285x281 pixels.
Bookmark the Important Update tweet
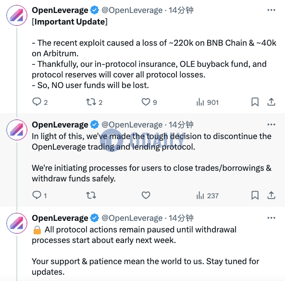tap(255, 102)
